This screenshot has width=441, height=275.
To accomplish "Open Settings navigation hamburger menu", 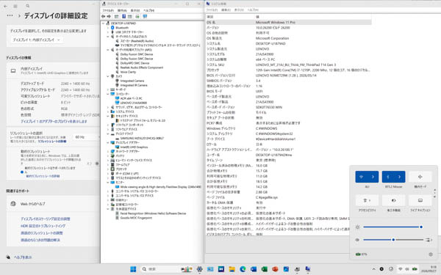I will point(15,6).
